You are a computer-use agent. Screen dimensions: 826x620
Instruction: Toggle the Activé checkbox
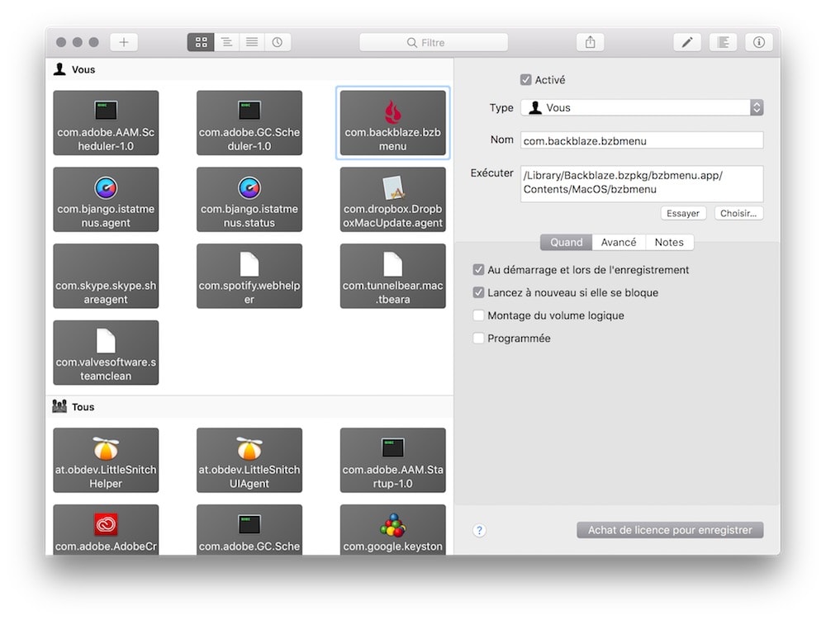pos(525,80)
